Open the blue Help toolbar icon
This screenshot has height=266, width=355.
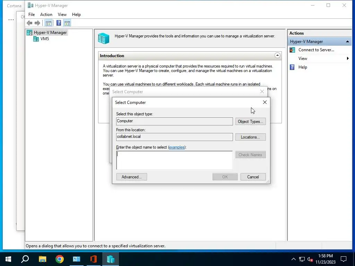pyautogui.click(x=59, y=23)
